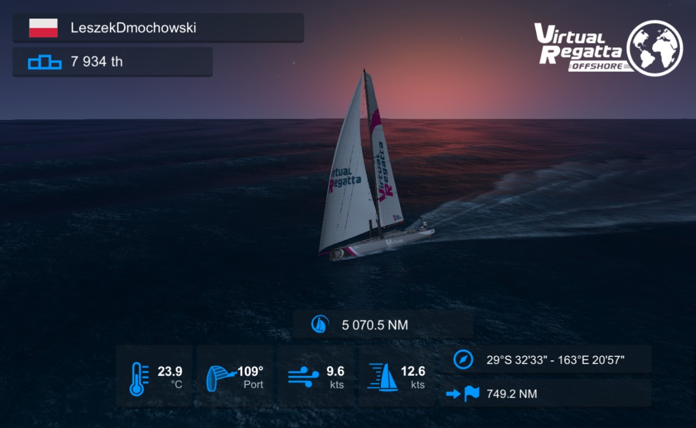Click the podium ranking icon

tap(45, 62)
